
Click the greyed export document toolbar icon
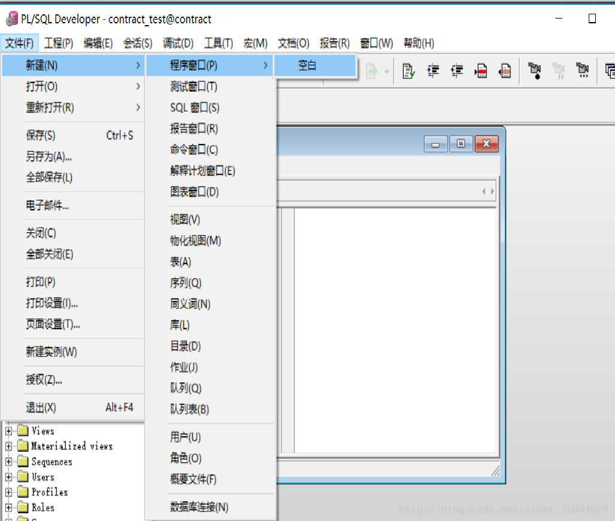click(372, 71)
